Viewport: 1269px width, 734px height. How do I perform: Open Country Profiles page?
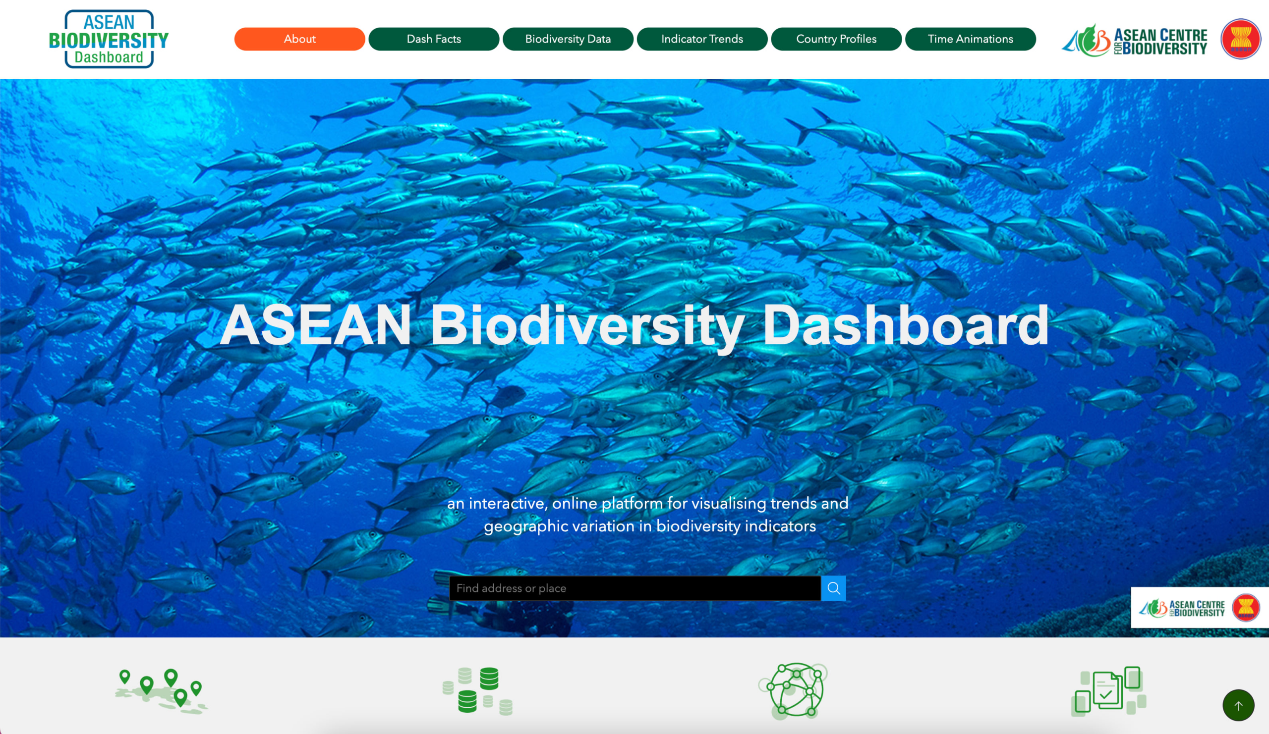tap(836, 39)
